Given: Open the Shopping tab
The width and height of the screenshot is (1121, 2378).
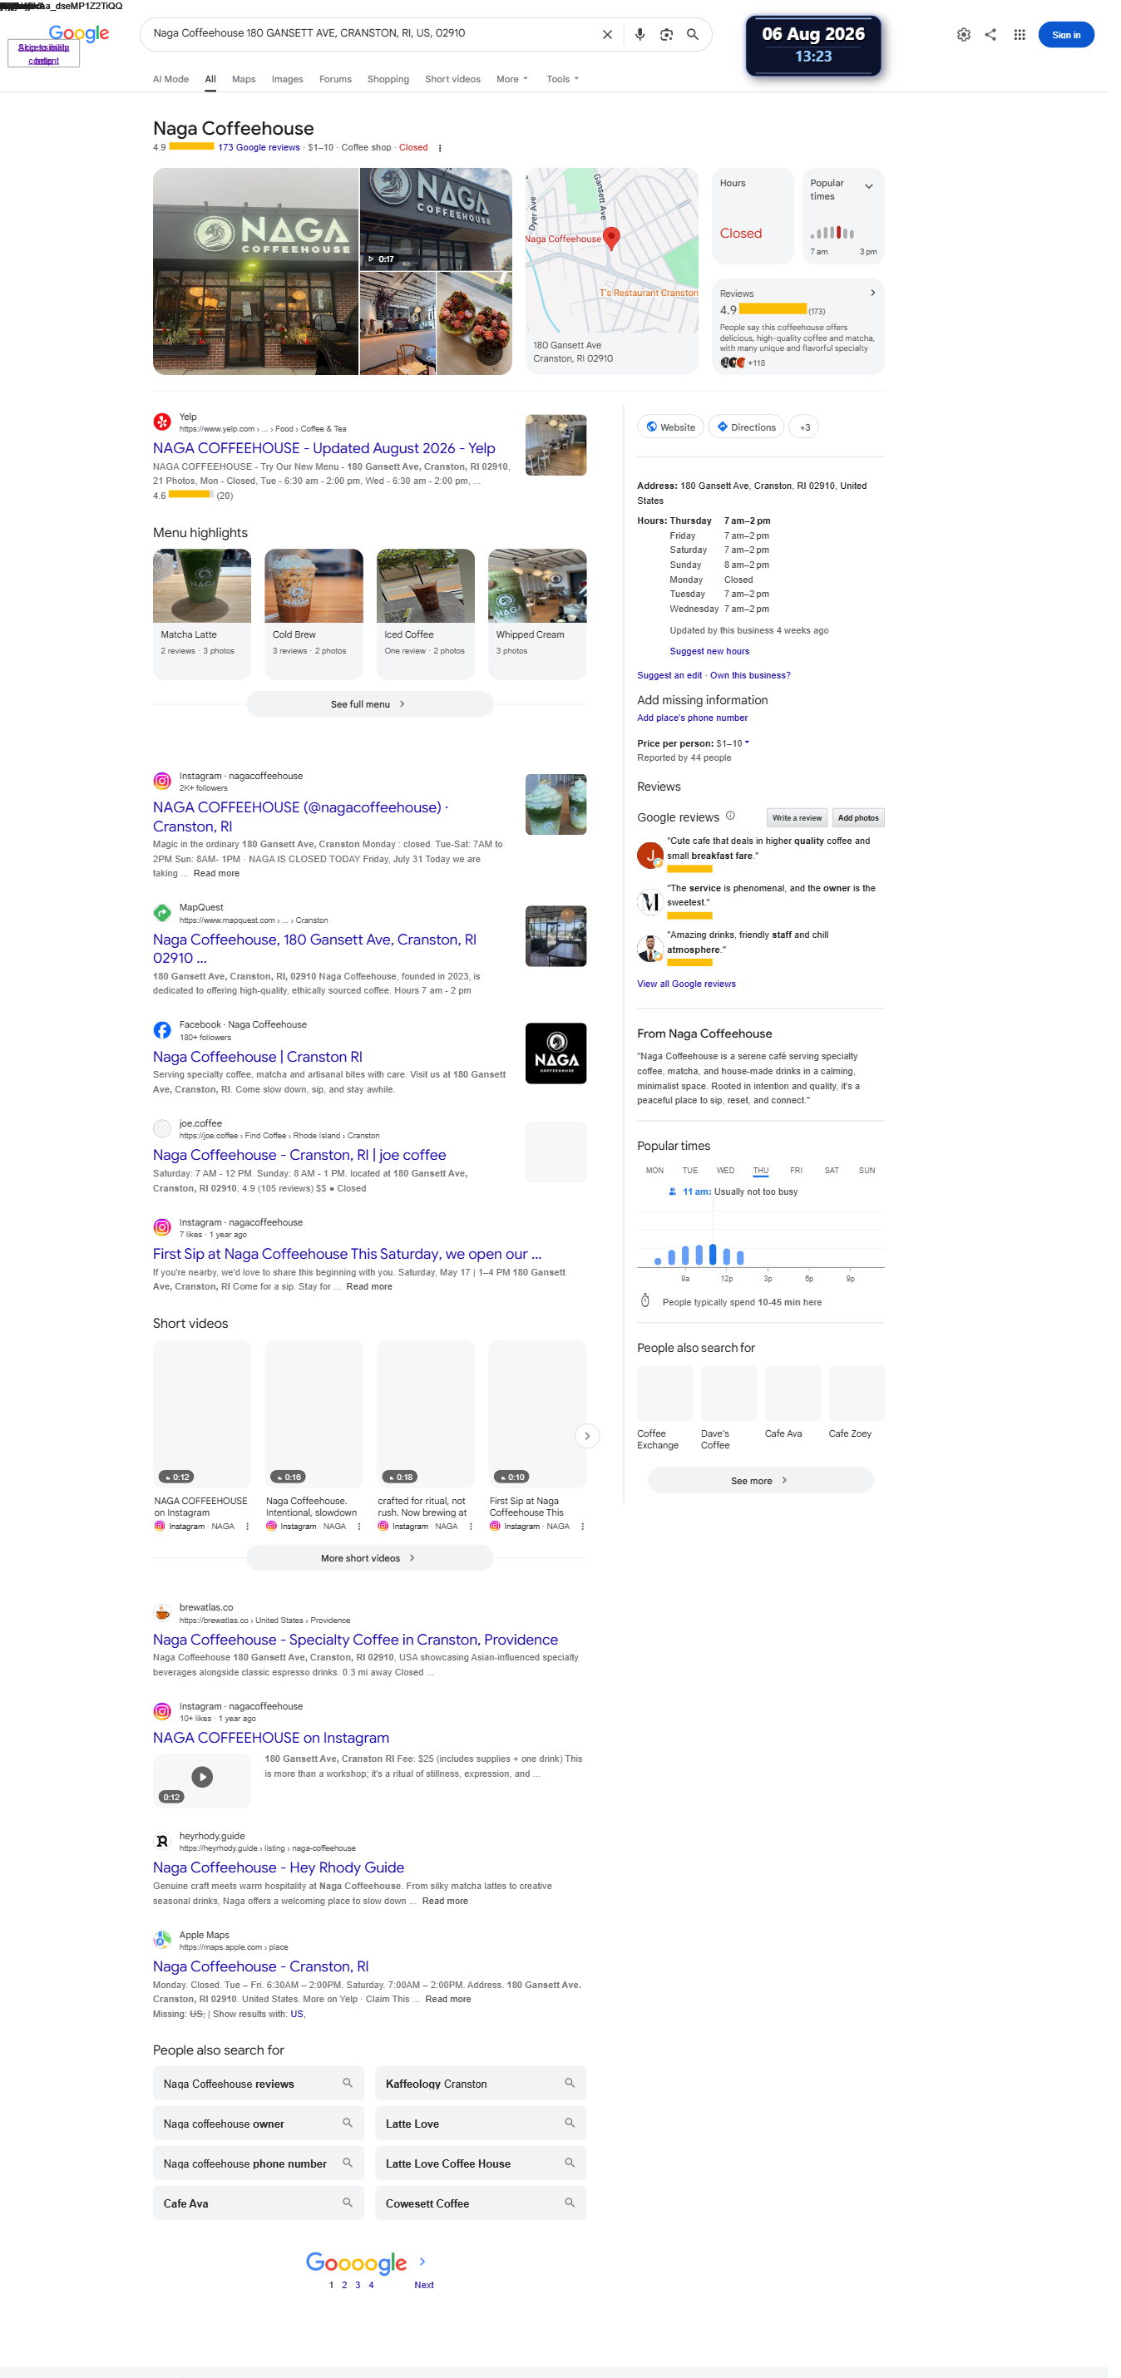Looking at the screenshot, I should click(388, 79).
